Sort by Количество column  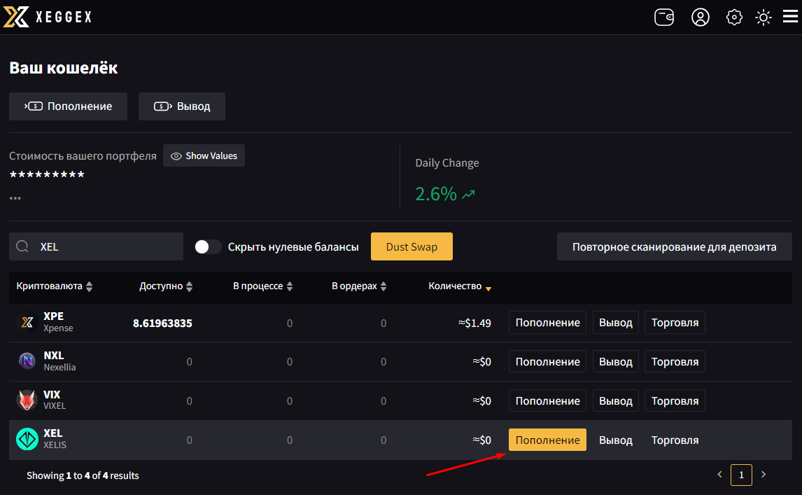[460, 286]
